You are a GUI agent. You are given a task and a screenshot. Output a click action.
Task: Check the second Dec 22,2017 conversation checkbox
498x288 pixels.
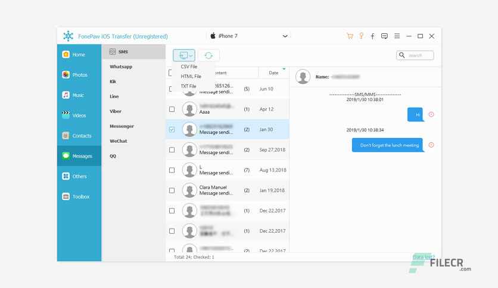(x=172, y=231)
